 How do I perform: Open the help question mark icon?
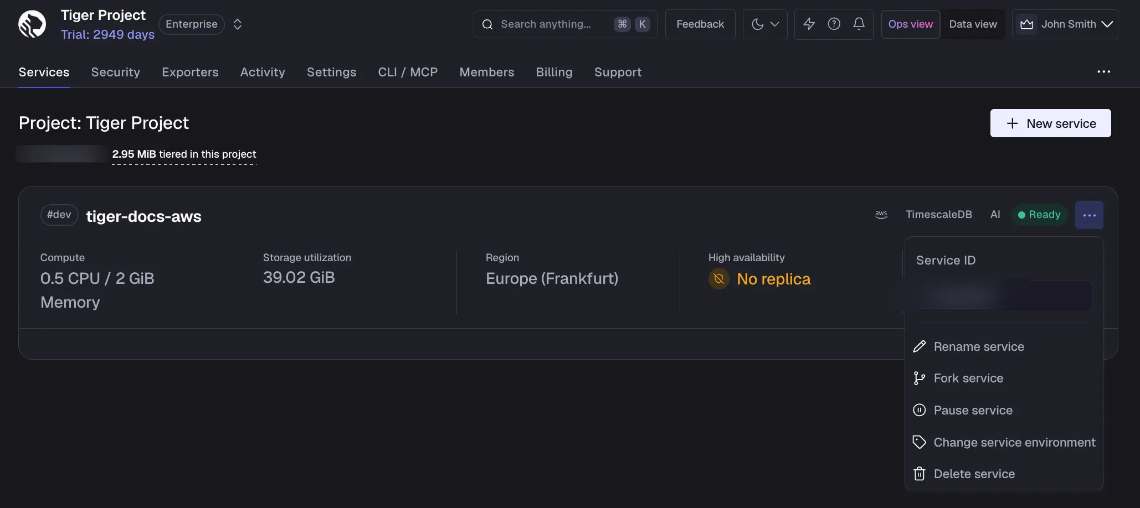pyautogui.click(x=834, y=24)
